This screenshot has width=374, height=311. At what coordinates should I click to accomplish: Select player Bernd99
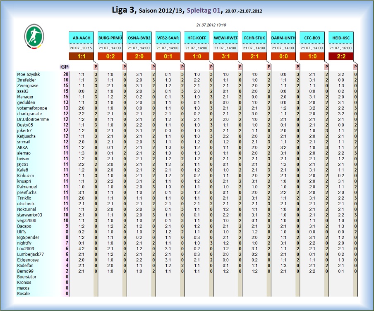coord(25,271)
